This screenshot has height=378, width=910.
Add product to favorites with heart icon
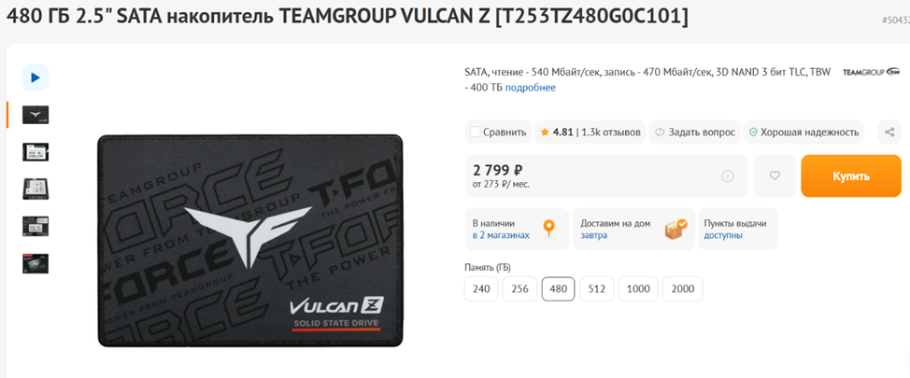(775, 175)
